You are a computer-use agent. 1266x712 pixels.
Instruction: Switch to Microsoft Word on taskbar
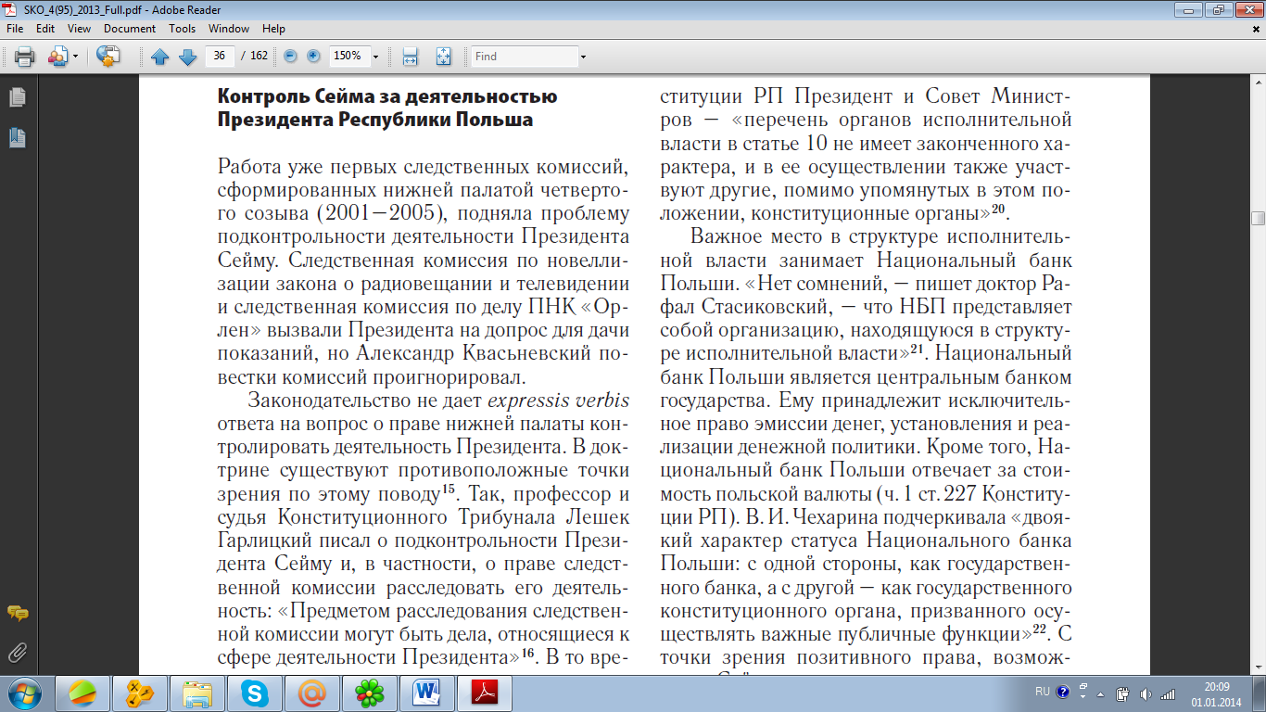[426, 693]
